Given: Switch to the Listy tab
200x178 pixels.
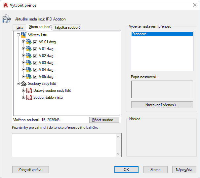Looking at the screenshot, I should tap(20, 27).
